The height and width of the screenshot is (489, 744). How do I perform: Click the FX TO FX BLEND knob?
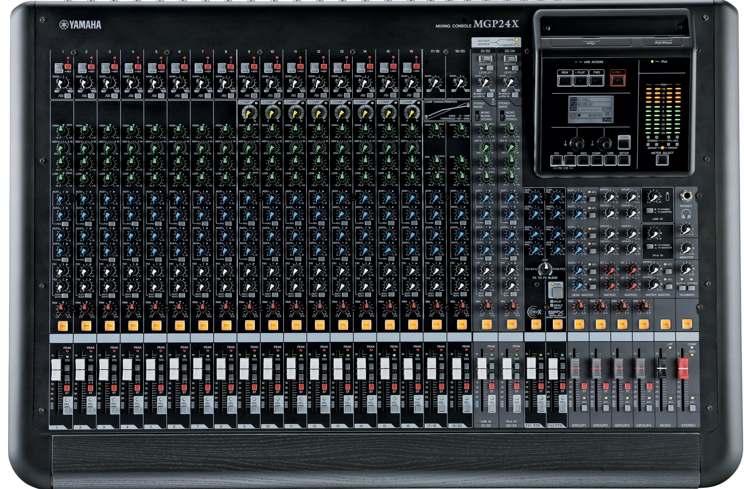(546, 268)
